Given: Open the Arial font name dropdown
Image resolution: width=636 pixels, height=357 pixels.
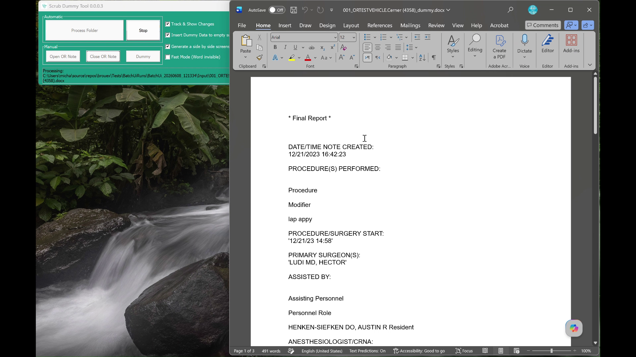Looking at the screenshot, I should click(x=335, y=37).
